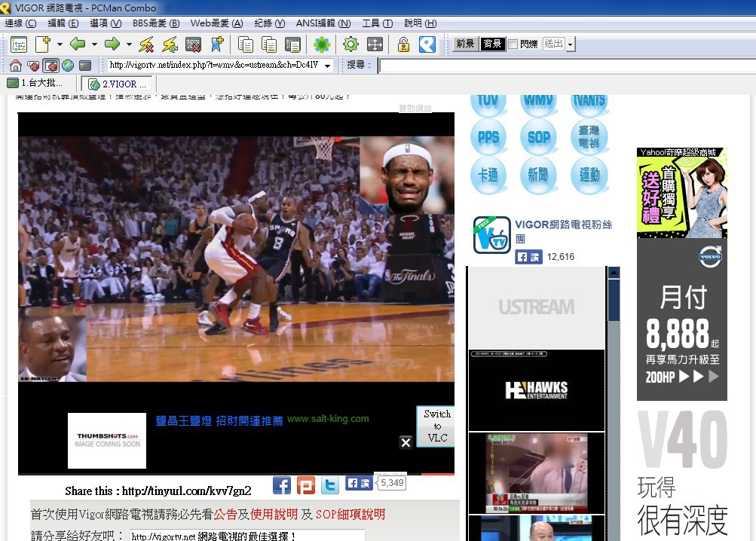Select the HAWKS Entertainment channel thumbnail
The width and height of the screenshot is (756, 541).
tap(537, 390)
